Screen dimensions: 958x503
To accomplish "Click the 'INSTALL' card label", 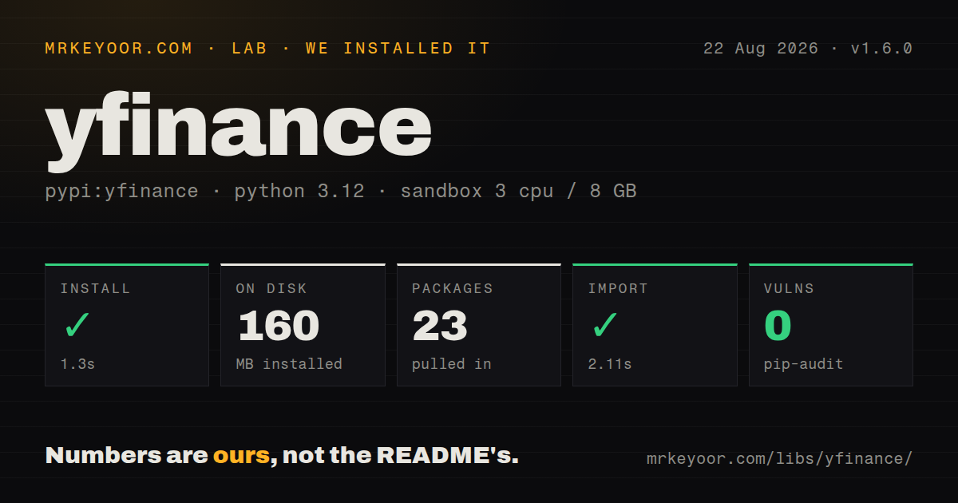I will (x=95, y=289).
